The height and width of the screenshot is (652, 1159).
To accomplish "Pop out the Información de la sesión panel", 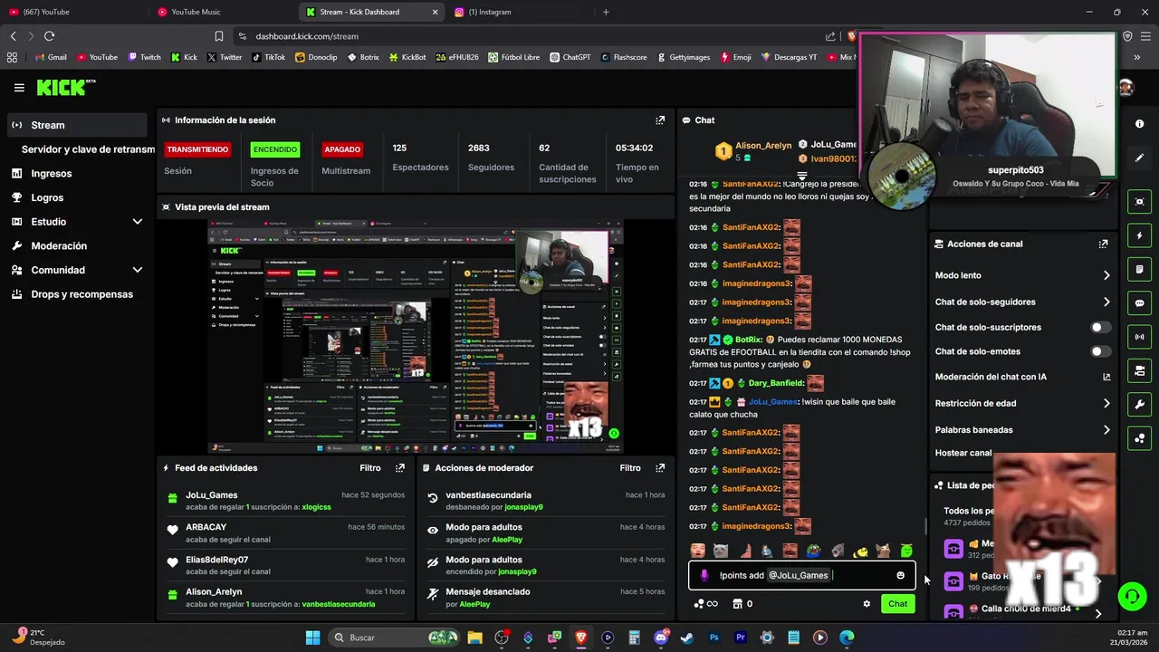I will (660, 120).
